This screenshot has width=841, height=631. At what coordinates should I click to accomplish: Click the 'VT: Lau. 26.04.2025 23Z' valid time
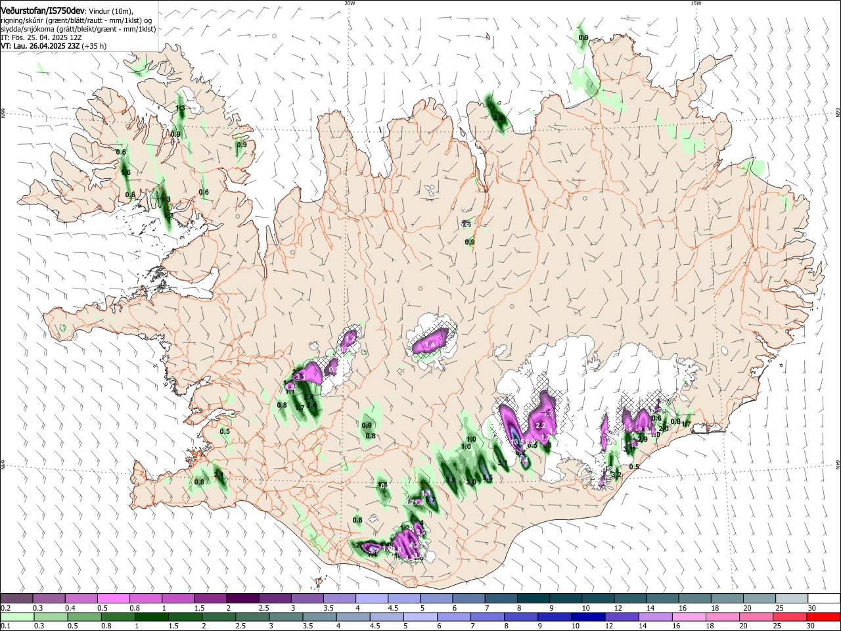[x=40, y=46]
